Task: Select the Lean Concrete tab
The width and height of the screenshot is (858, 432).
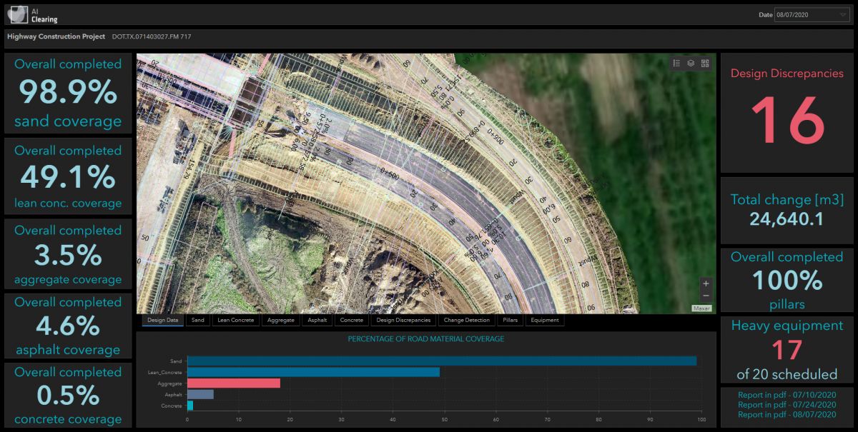Action: pos(236,321)
